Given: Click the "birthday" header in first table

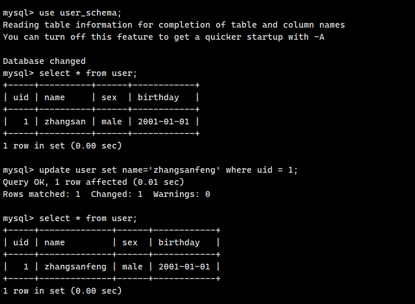Looking at the screenshot, I should [x=159, y=97].
